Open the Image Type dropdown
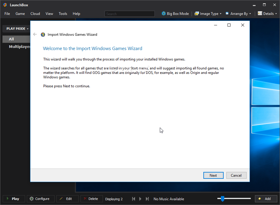 point(208,14)
